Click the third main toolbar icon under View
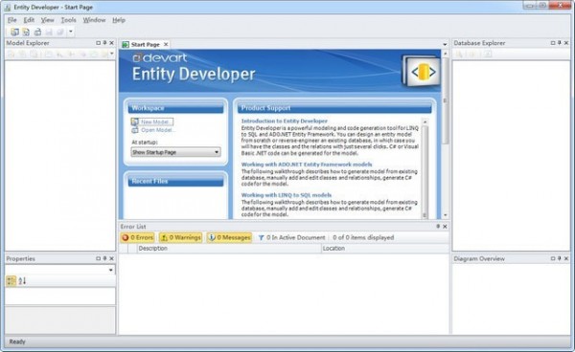 37,33
